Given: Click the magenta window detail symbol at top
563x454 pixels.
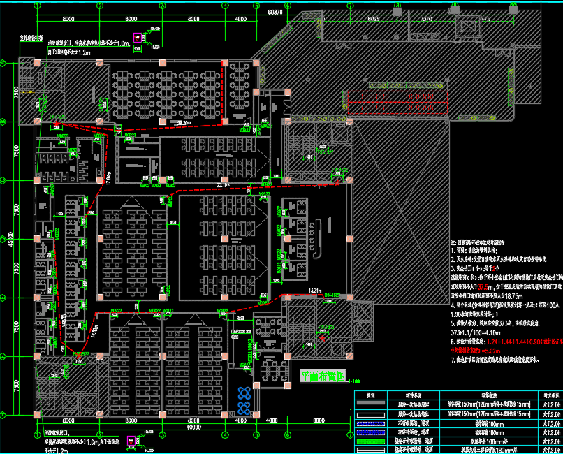Looking at the screenshot, I should [140, 38].
